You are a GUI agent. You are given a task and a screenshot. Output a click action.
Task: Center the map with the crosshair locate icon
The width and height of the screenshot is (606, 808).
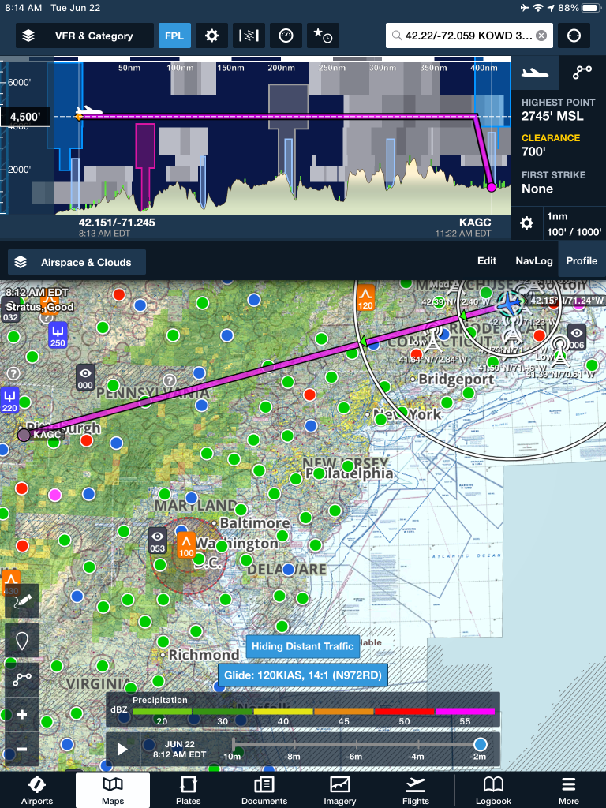click(574, 36)
